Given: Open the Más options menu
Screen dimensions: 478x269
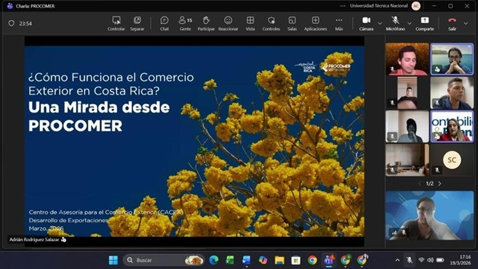Looking at the screenshot, I should (x=339, y=23).
